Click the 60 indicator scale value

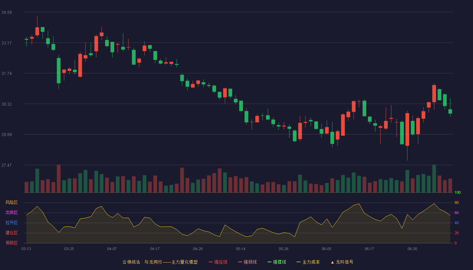point(456,213)
